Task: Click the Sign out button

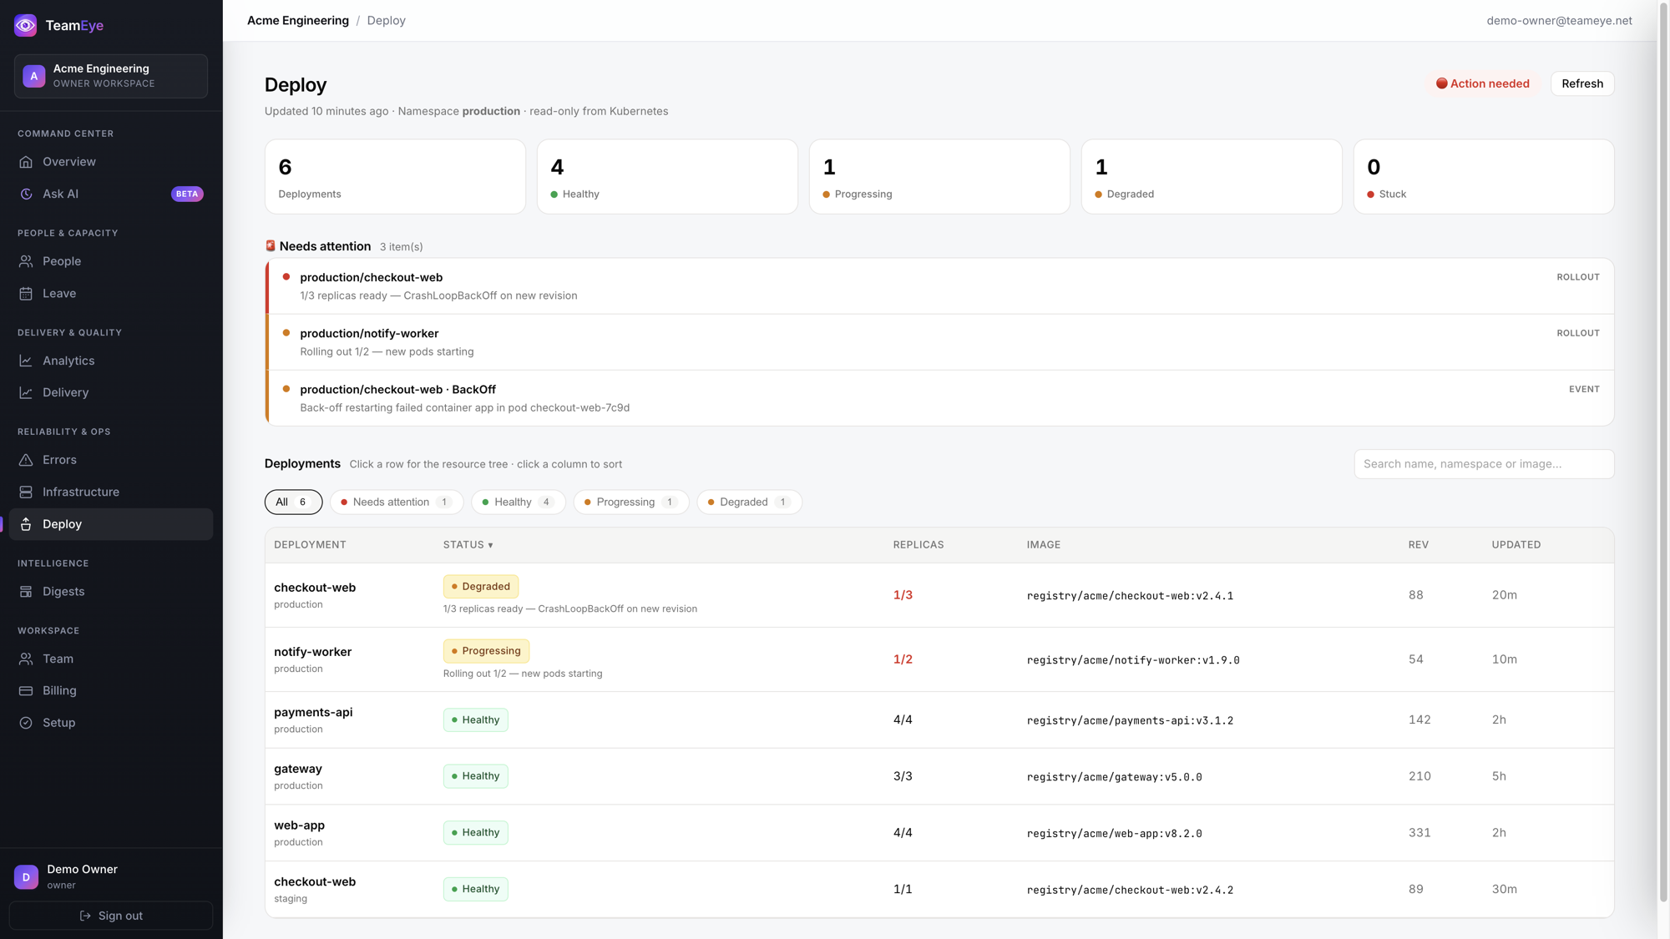Action: [x=111, y=916]
